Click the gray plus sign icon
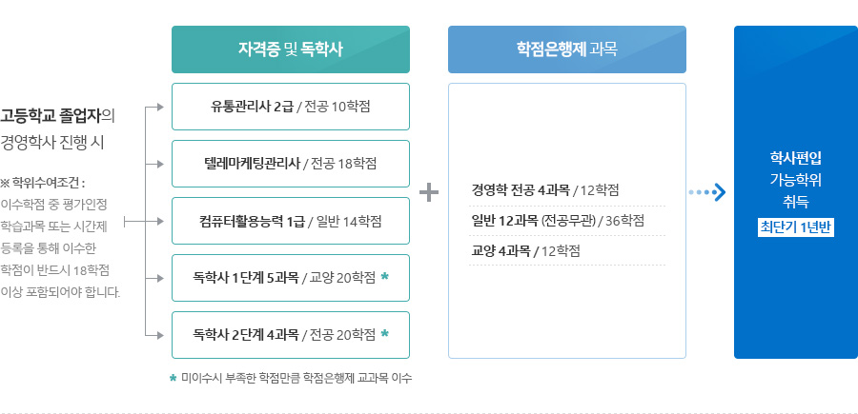This screenshot has width=858, height=414. click(429, 192)
